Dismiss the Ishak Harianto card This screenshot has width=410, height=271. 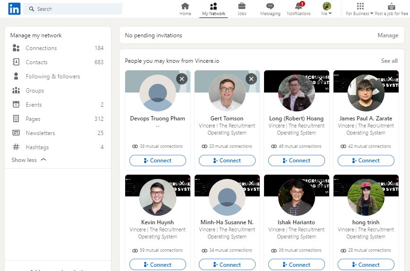coord(321,183)
